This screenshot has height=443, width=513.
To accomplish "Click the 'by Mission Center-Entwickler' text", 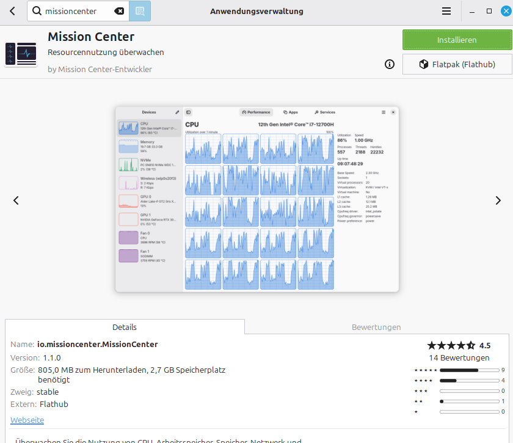I will coord(100,70).
